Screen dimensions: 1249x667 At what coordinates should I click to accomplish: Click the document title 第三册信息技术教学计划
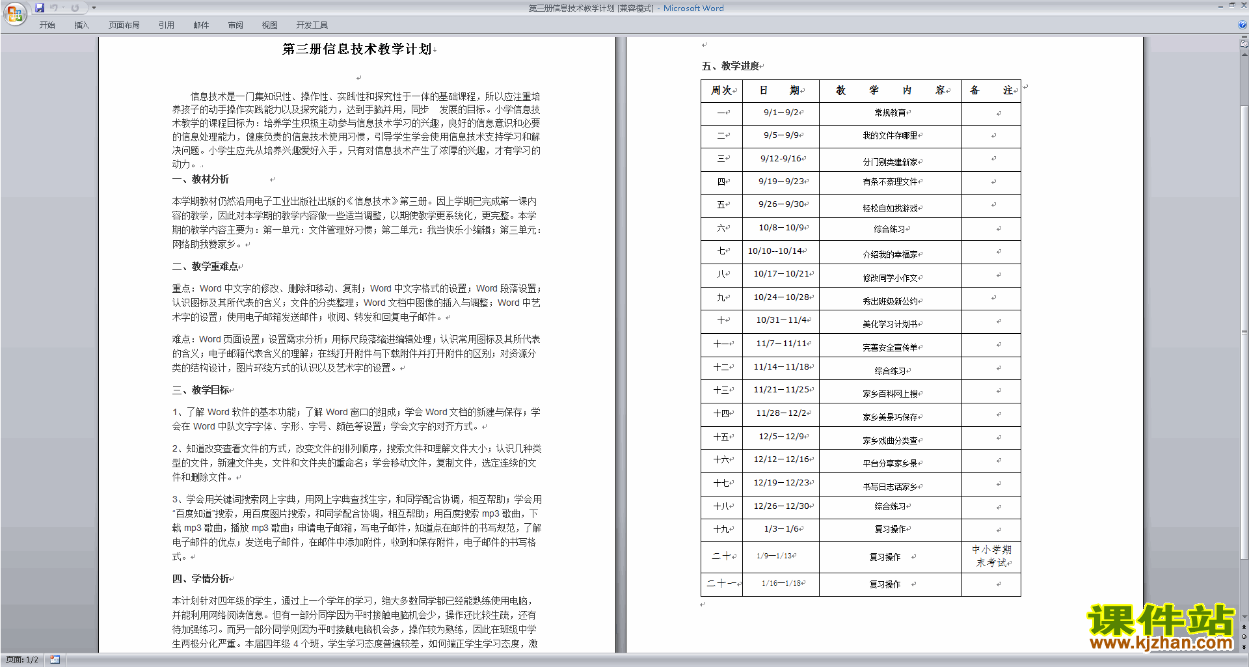click(357, 49)
